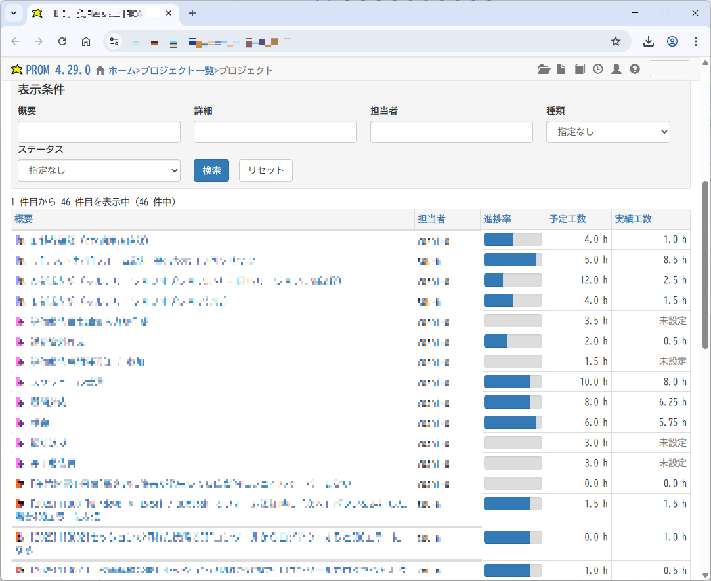Click the progress bar in the second row
This screenshot has height=581, width=711.
click(512, 260)
